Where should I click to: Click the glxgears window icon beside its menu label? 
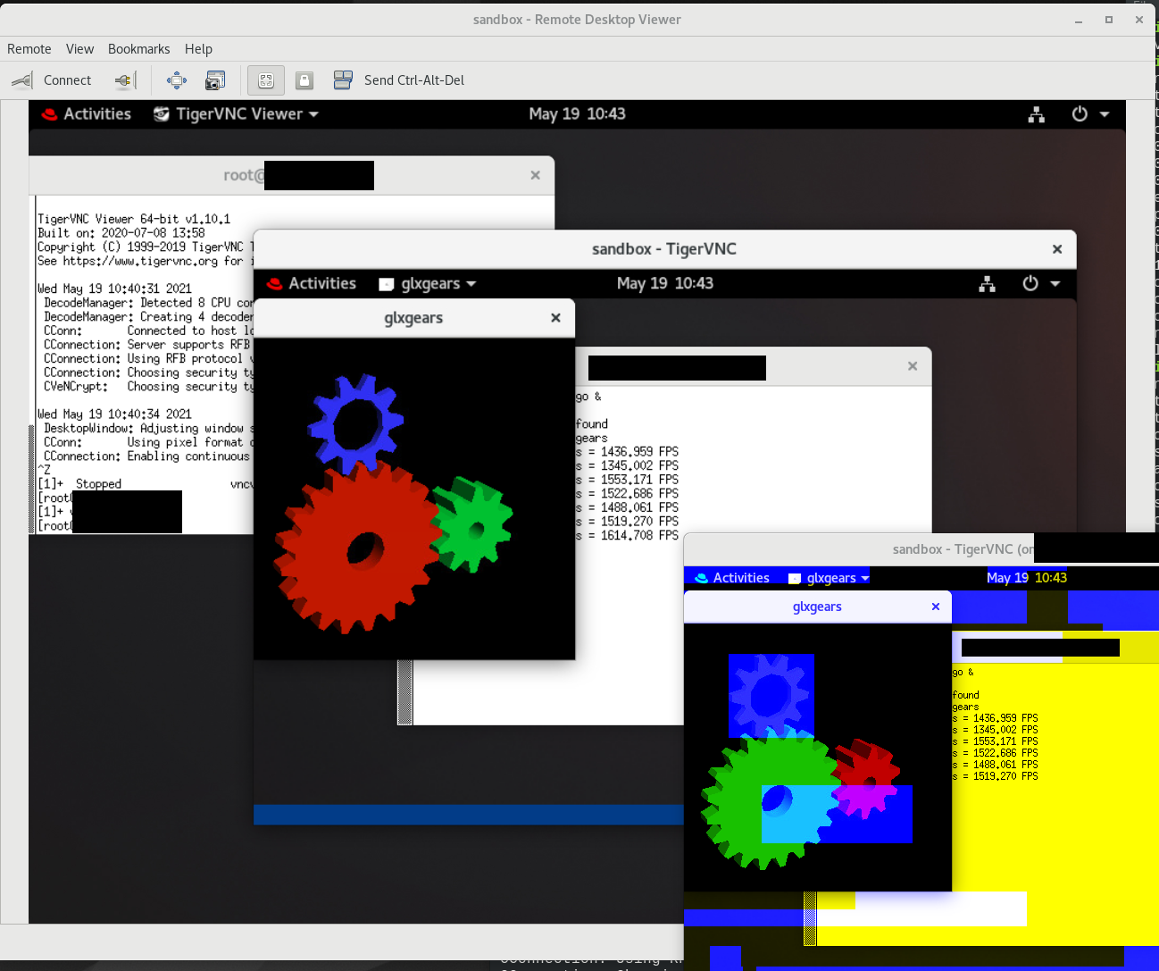[x=386, y=283]
